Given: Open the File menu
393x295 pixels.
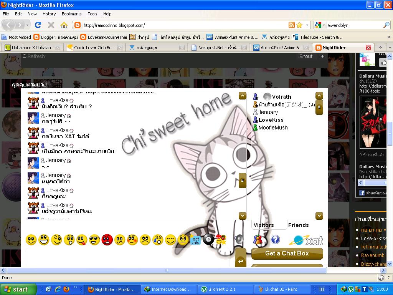Looking at the screenshot, I should coord(6,14).
